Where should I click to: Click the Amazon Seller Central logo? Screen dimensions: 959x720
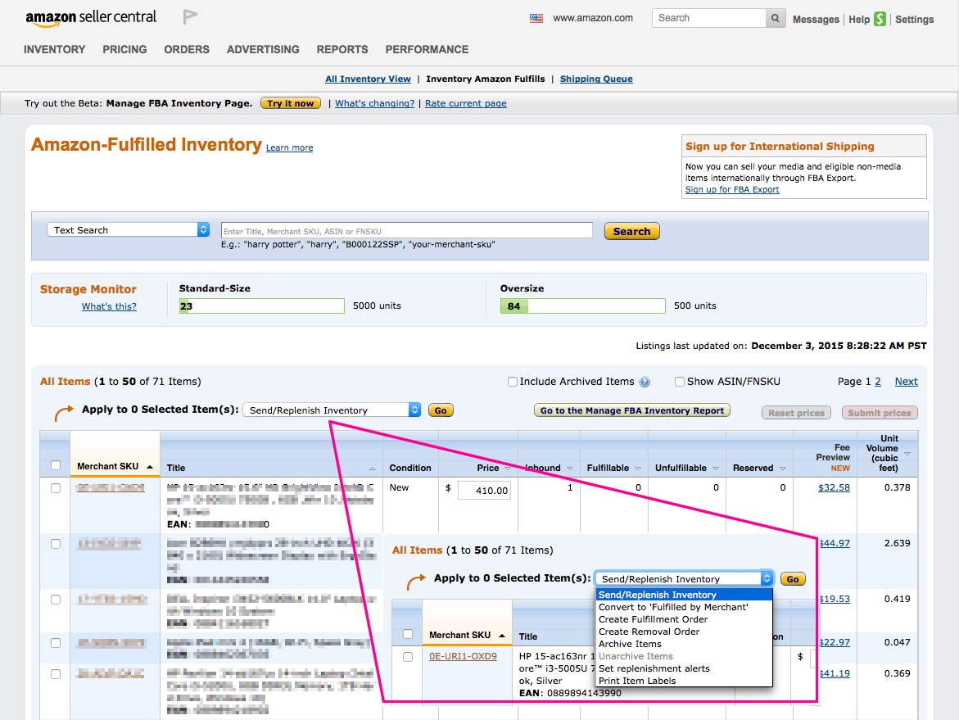tap(91, 18)
